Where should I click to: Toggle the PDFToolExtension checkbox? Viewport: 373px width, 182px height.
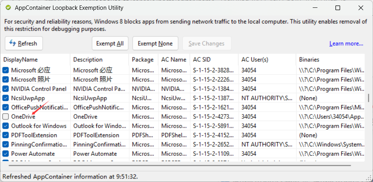(x=5, y=135)
